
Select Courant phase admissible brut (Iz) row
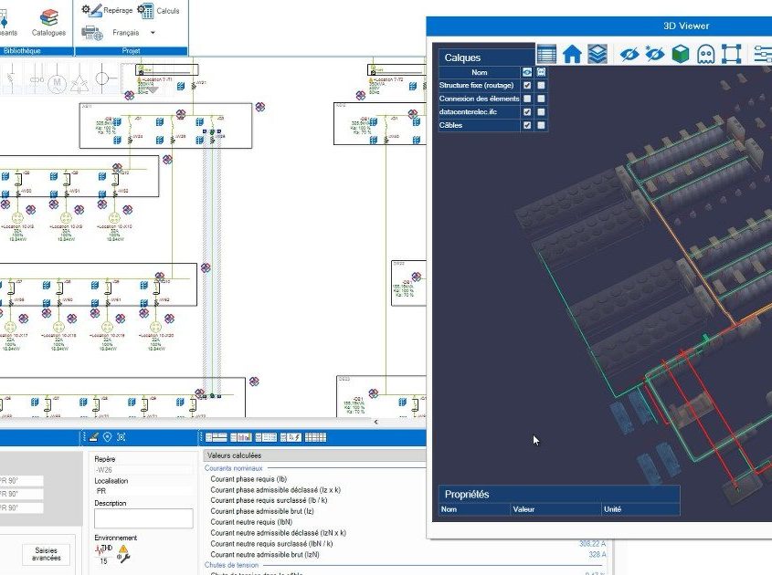tap(262, 511)
